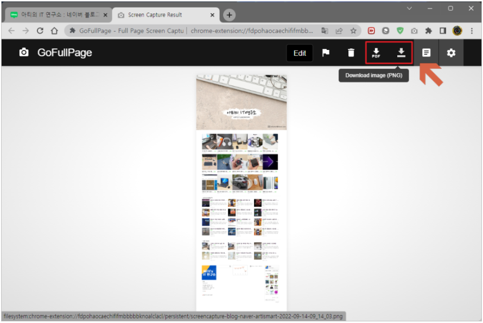Click the red fast-forward extension icon
The height and width of the screenshot is (323, 483).
(371, 31)
